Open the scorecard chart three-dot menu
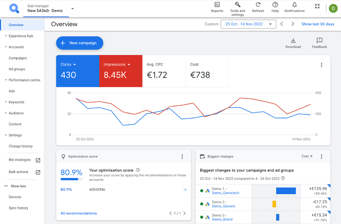 [322, 65]
